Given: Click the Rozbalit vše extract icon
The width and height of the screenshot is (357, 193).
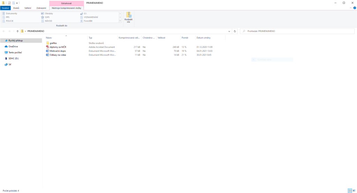Looking at the screenshot, I should tap(128, 17).
